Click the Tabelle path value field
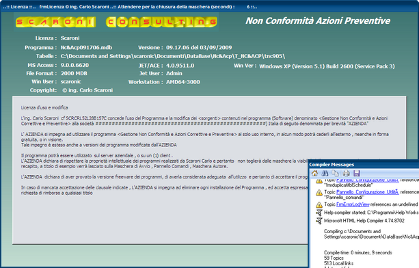This screenshot has width=419, height=268. [173, 56]
